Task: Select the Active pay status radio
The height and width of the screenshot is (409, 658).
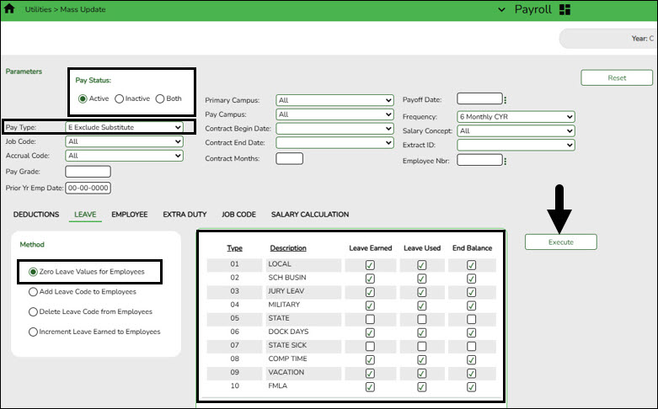Action: (x=83, y=99)
